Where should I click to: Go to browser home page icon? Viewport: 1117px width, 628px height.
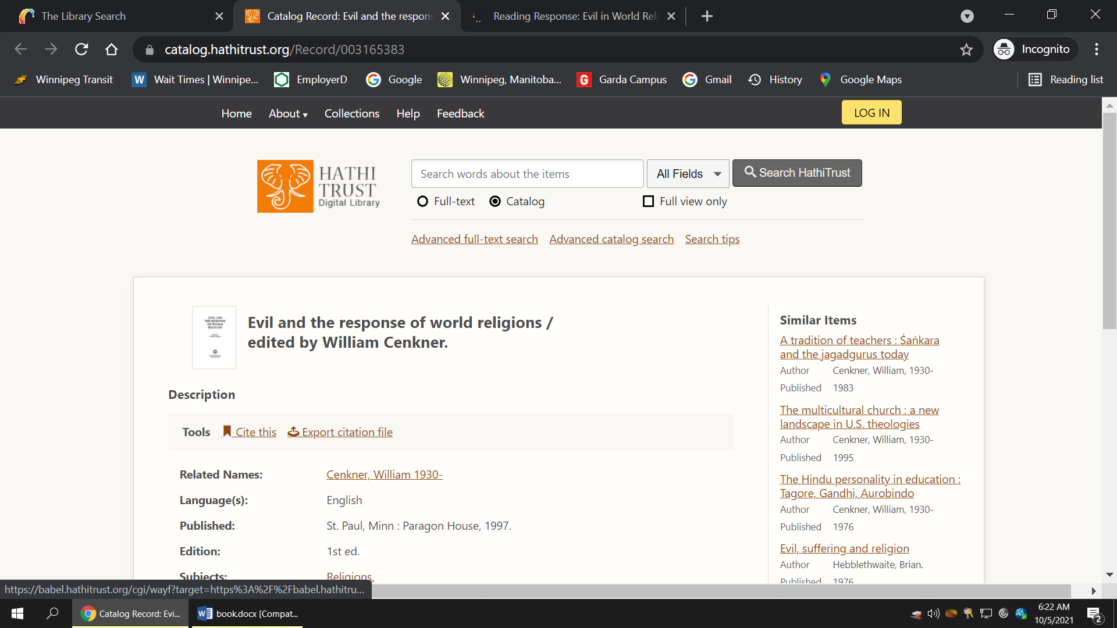[112, 49]
